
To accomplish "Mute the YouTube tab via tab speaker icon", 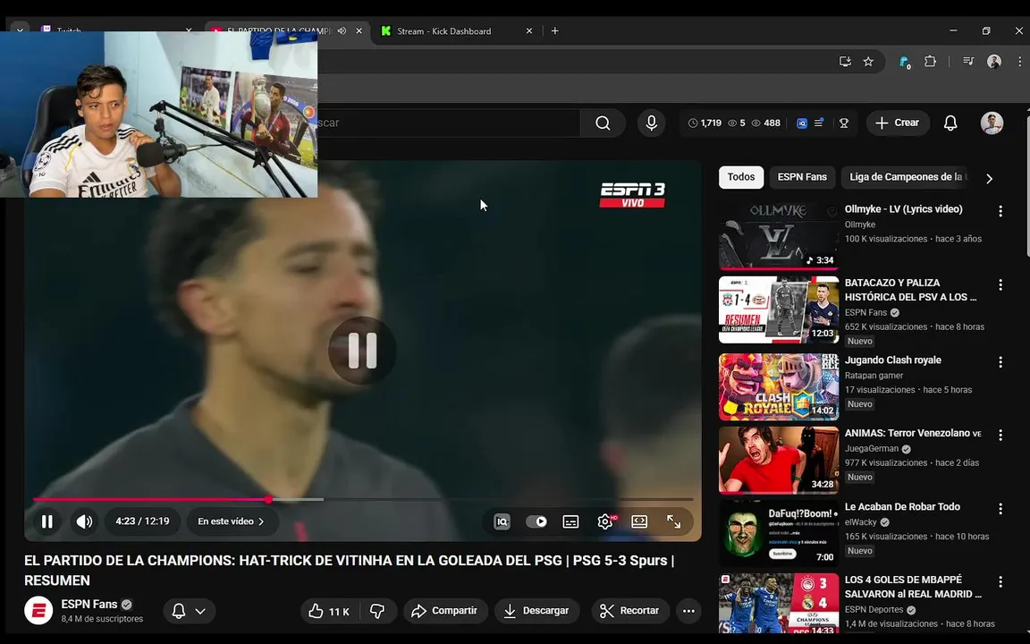I will (342, 31).
